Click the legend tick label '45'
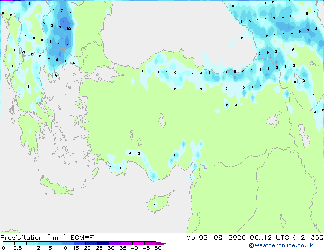 [146, 248]
